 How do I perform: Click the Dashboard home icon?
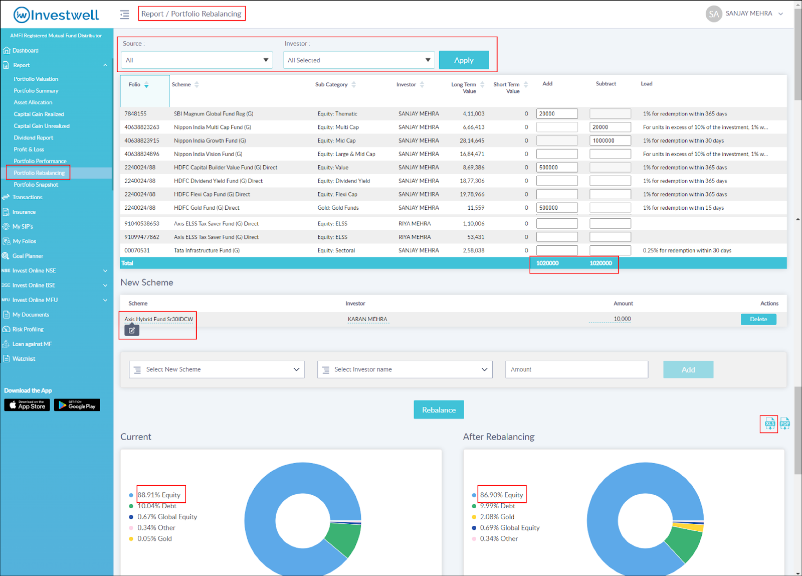click(x=7, y=51)
